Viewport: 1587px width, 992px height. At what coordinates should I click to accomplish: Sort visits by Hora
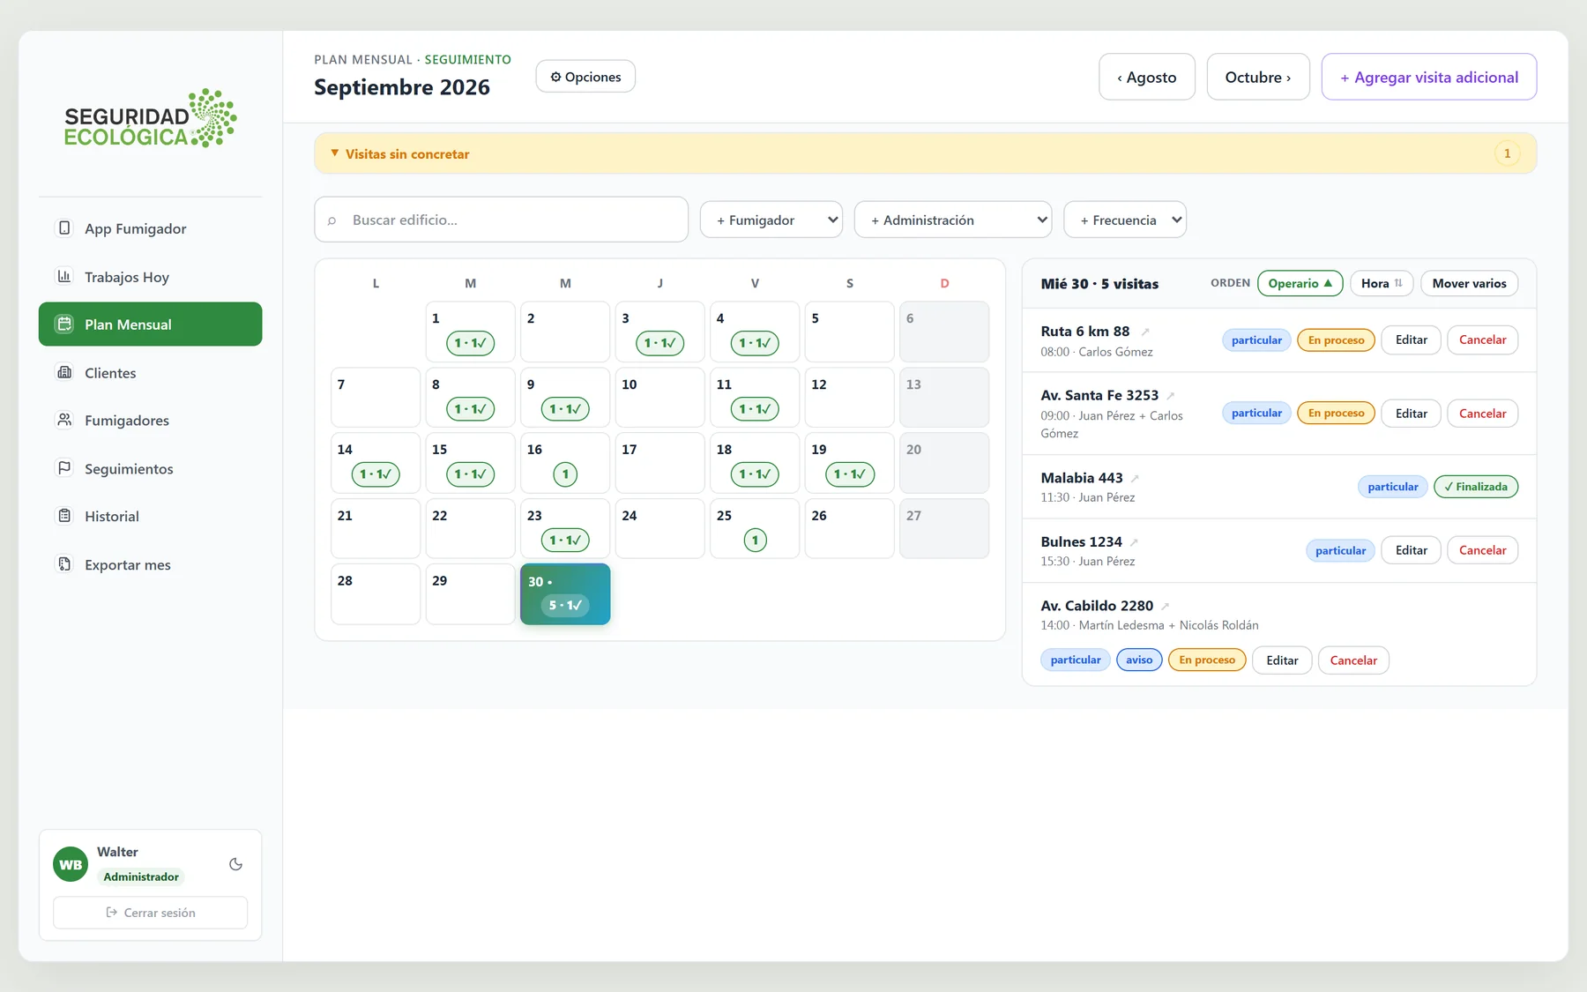coord(1382,283)
